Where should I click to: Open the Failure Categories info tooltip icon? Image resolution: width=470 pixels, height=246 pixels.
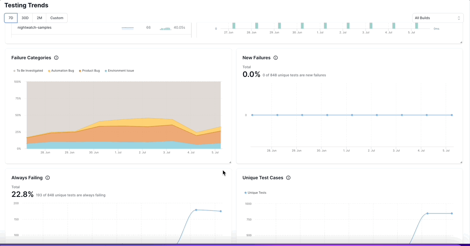coord(56,58)
